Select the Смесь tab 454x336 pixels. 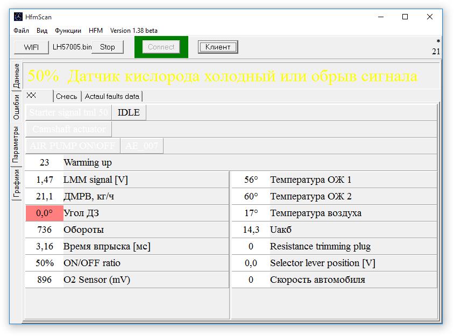[67, 96]
